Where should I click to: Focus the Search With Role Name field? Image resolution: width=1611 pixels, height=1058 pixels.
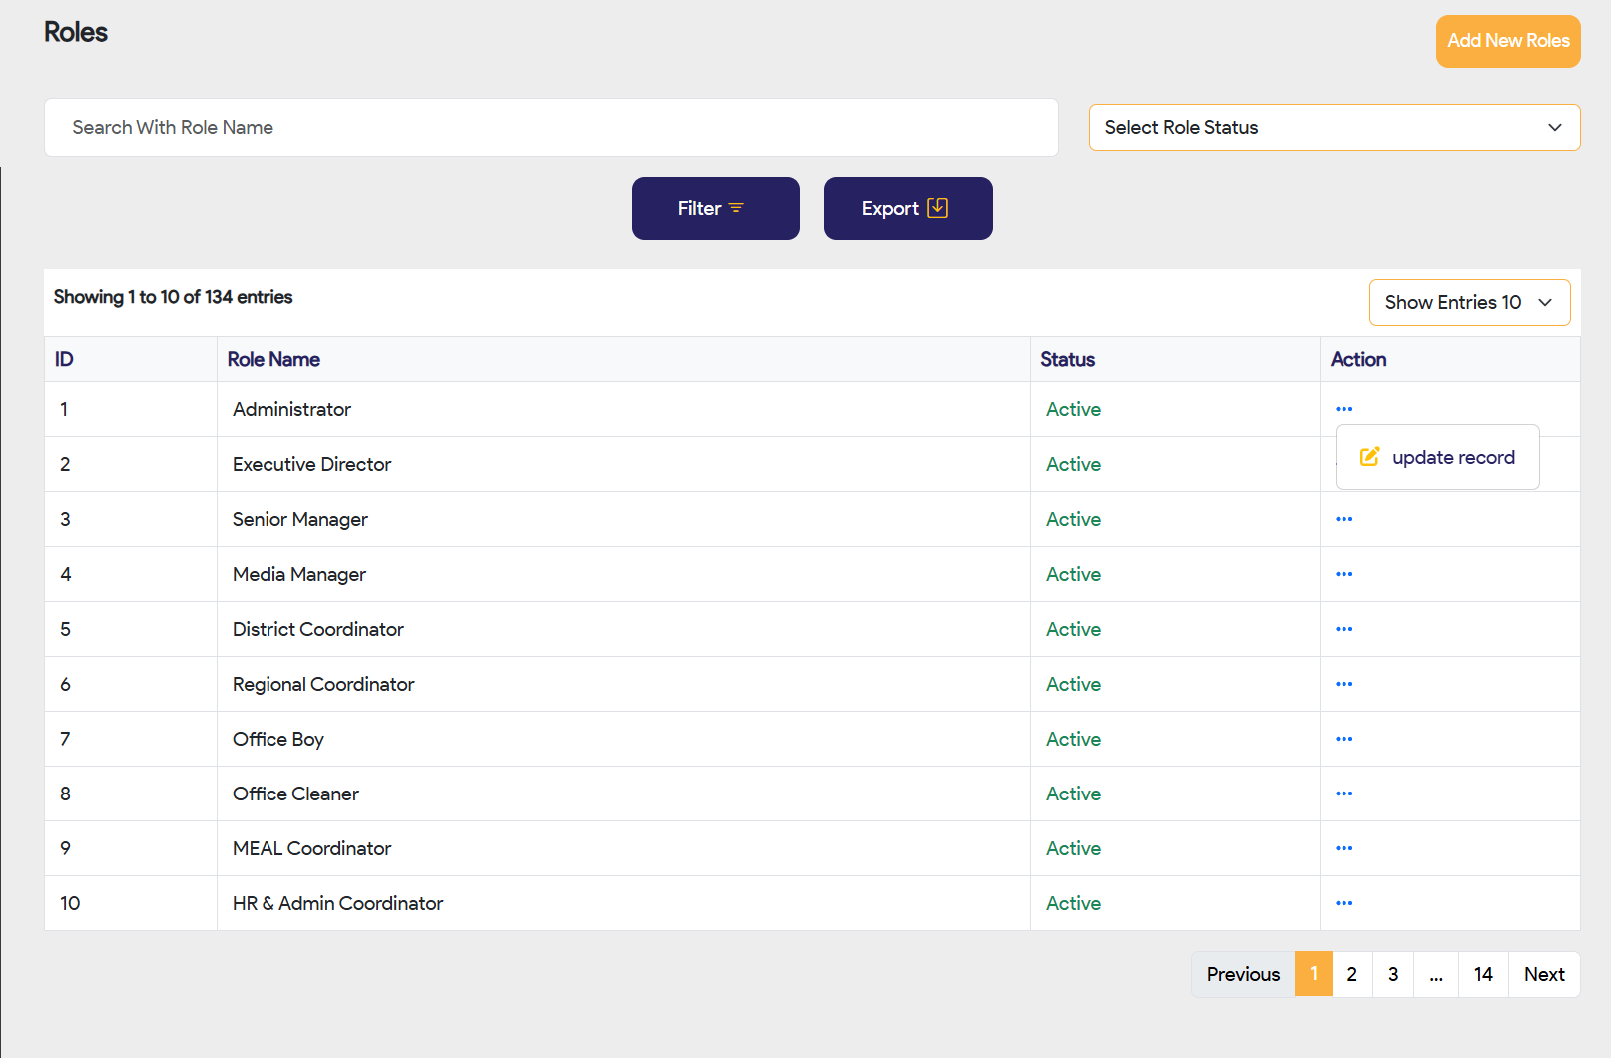[x=551, y=128]
